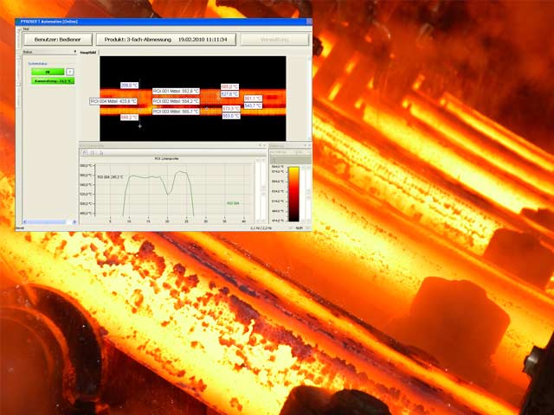Screen dimensions: 554x415
Task: Click the ROI 002 Mittel label
Action: point(176,101)
